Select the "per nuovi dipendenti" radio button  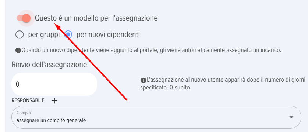click(68, 35)
